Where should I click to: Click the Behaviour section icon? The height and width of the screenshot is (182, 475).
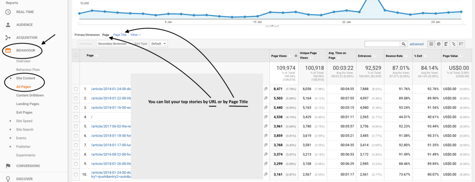pos(8,51)
